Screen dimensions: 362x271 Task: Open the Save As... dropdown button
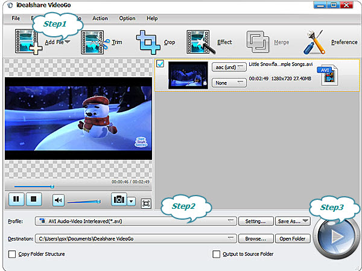(x=293, y=221)
